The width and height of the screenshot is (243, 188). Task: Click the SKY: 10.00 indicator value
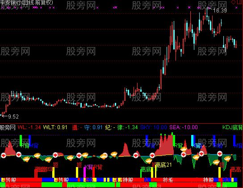(154, 127)
